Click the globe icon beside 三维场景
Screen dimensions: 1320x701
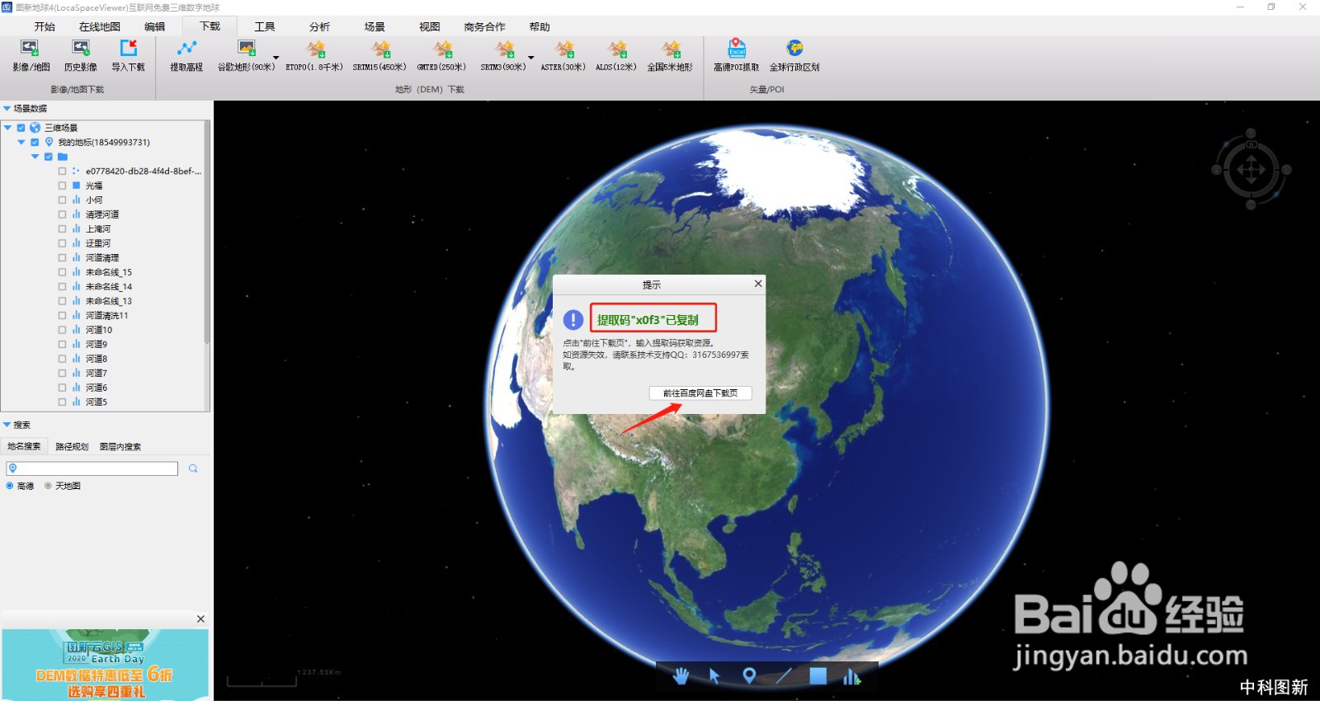[35, 128]
